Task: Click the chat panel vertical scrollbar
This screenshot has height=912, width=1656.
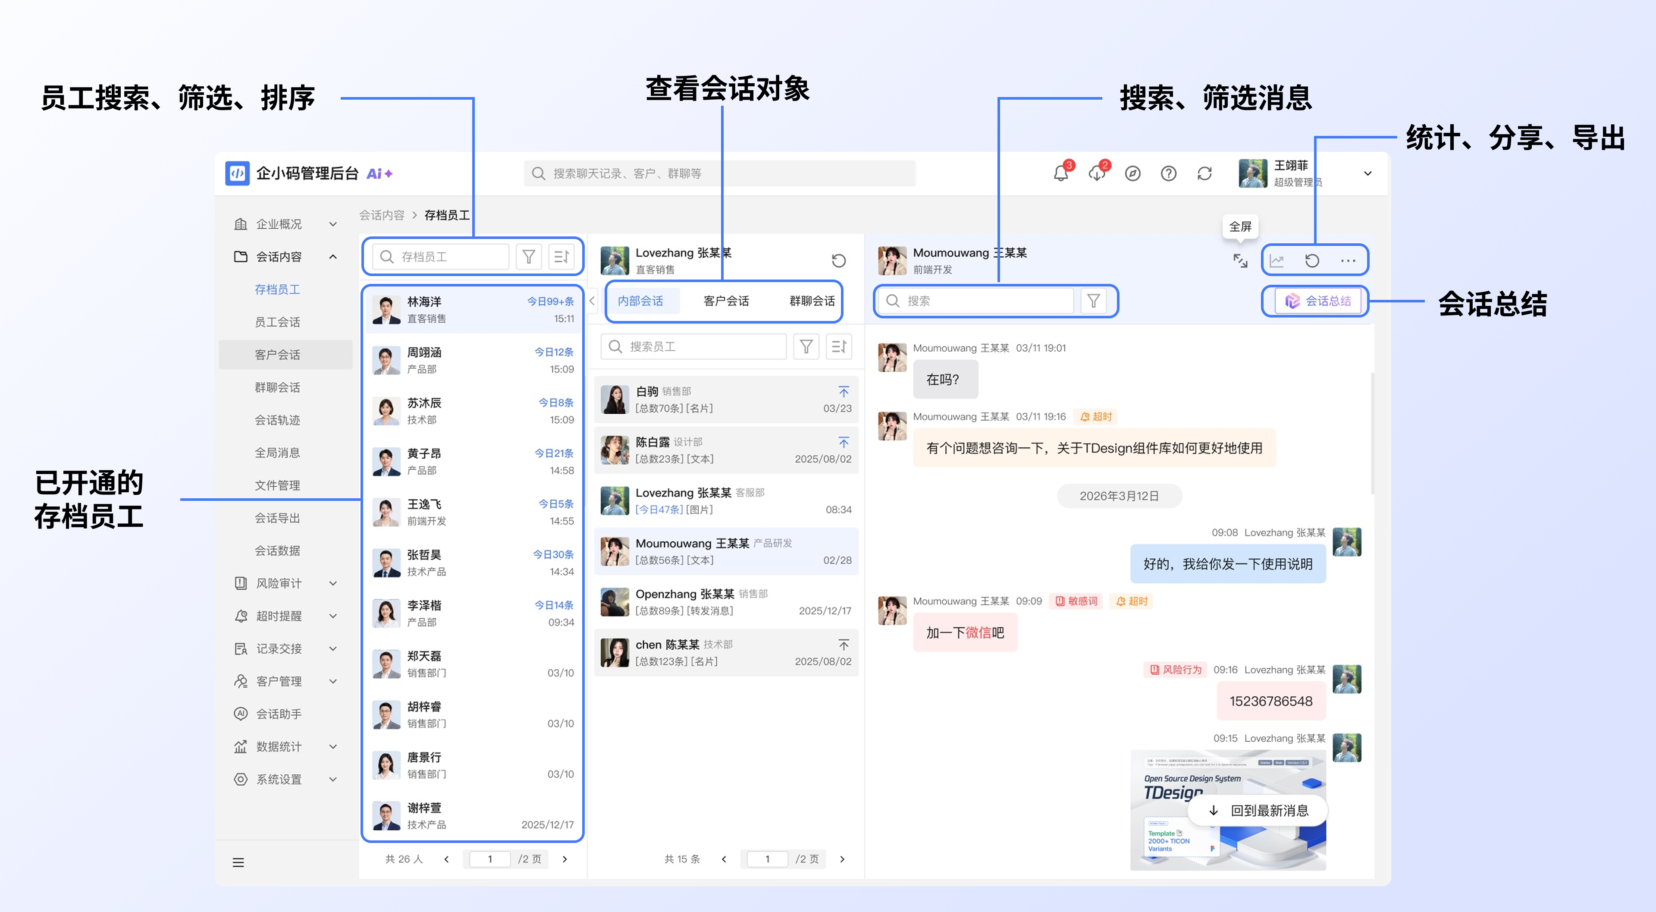Action: click(1373, 434)
